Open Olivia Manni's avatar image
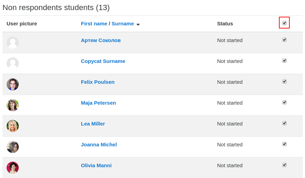Viewport: 305px width, 178px height. coord(13,168)
